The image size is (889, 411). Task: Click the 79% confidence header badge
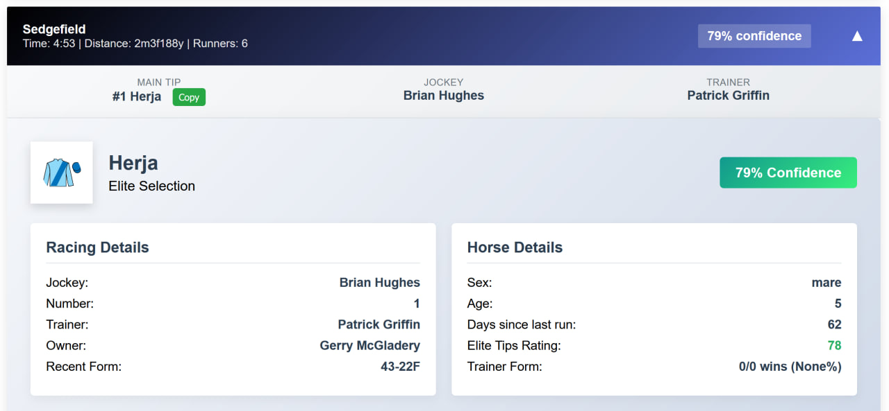point(754,36)
